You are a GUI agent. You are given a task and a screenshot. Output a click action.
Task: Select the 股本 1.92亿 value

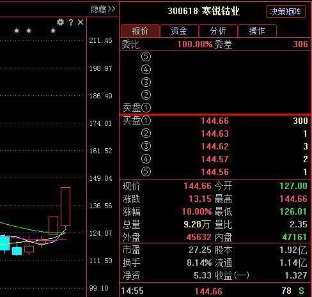293,250
